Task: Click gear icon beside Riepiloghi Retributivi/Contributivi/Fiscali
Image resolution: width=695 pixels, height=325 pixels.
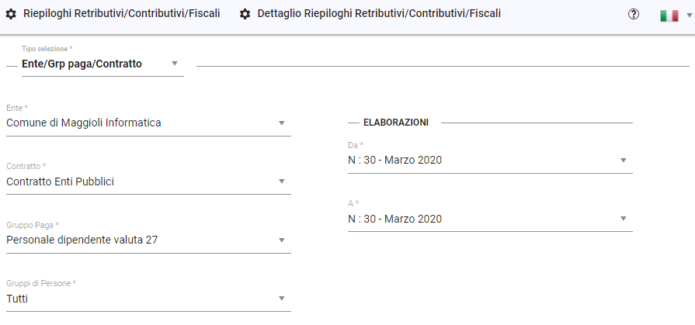Action: pyautogui.click(x=11, y=14)
